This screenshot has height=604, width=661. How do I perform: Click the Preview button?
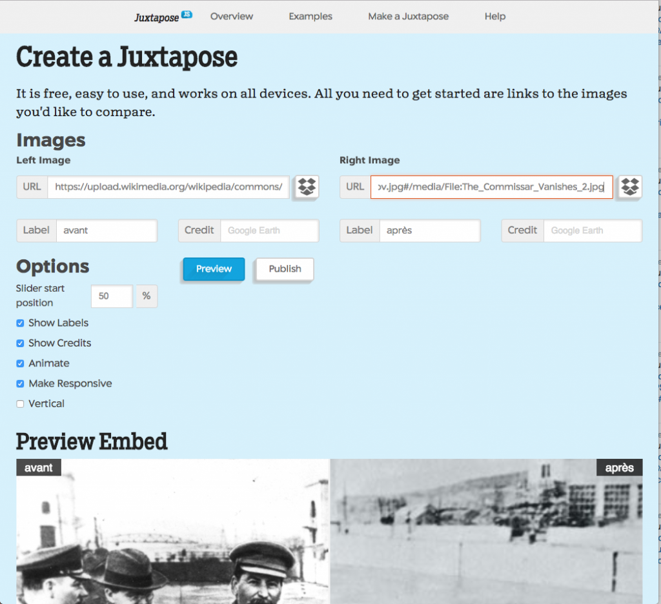(213, 269)
